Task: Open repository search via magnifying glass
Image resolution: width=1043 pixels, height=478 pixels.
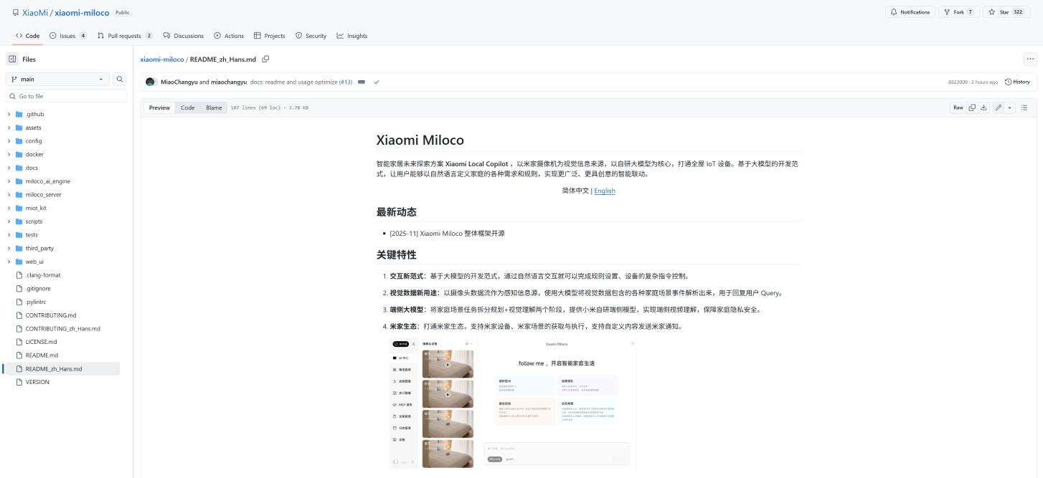Action: coord(119,79)
